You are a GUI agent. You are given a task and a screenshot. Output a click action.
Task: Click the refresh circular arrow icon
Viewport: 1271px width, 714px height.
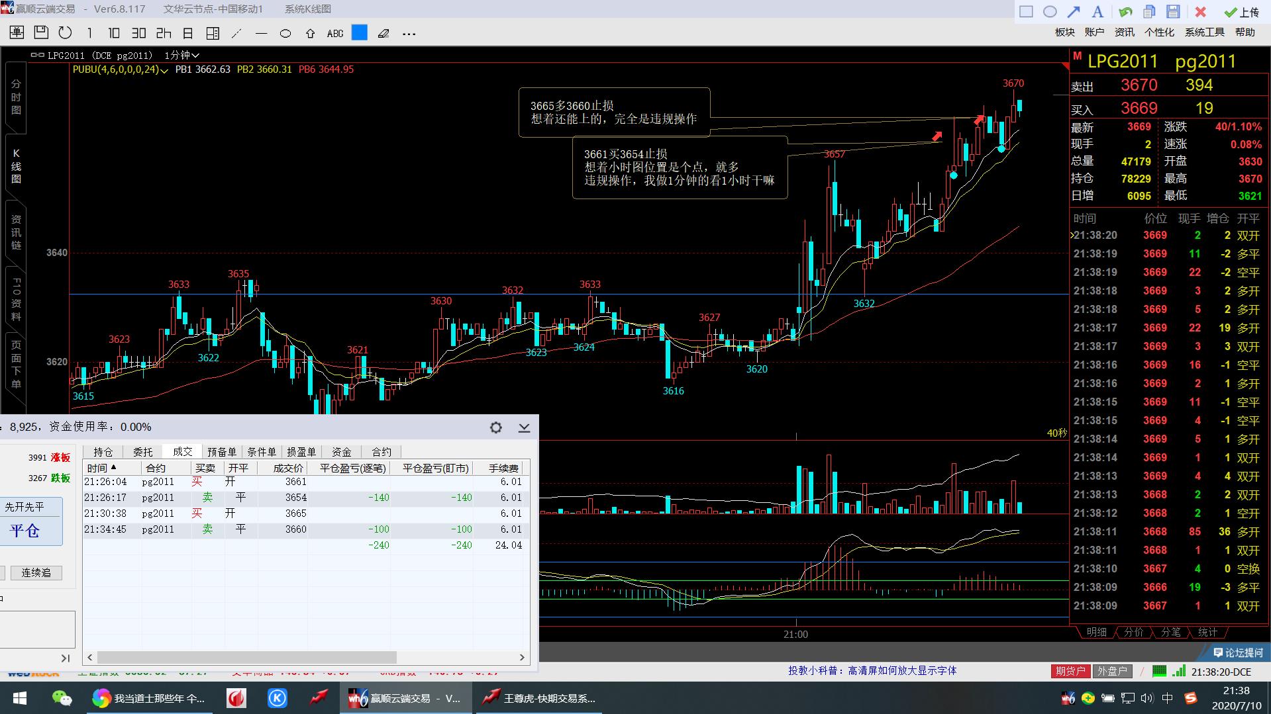point(65,33)
